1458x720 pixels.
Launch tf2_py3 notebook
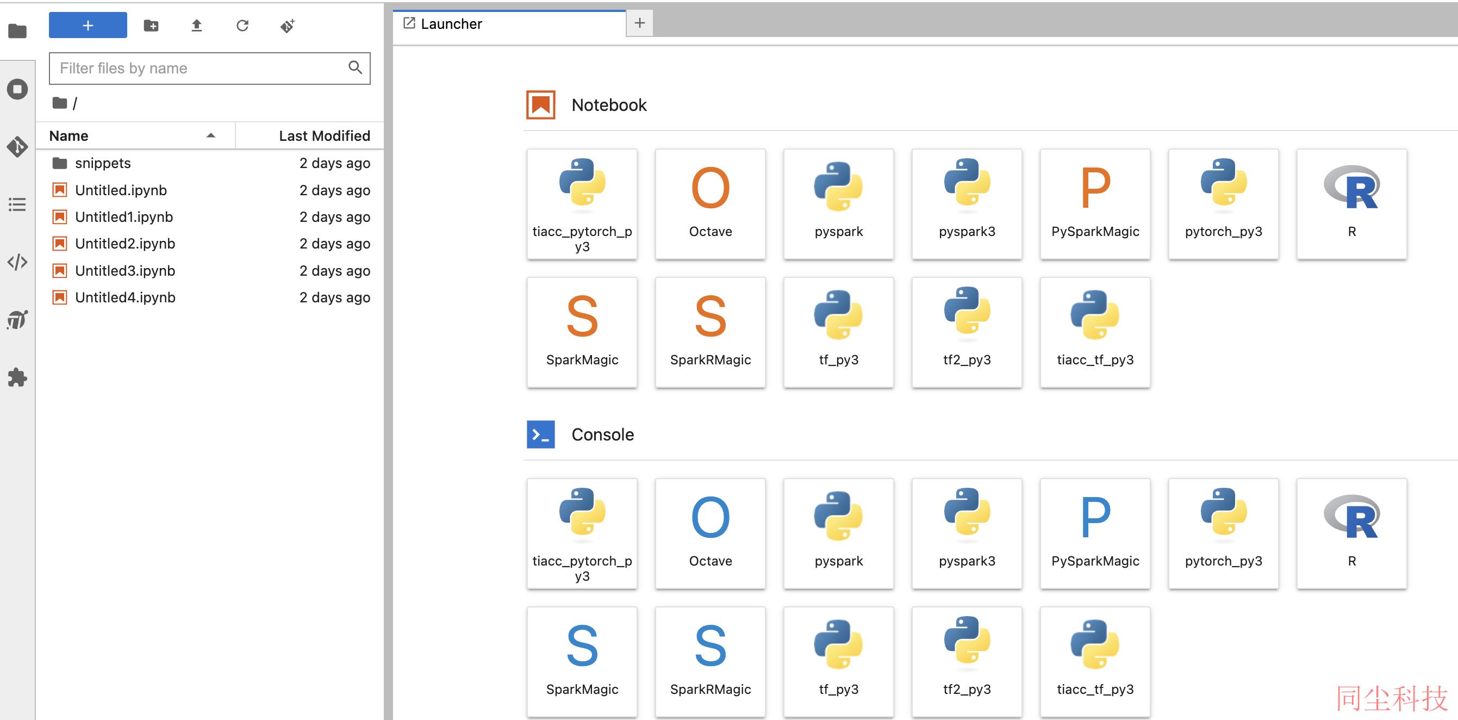click(967, 332)
